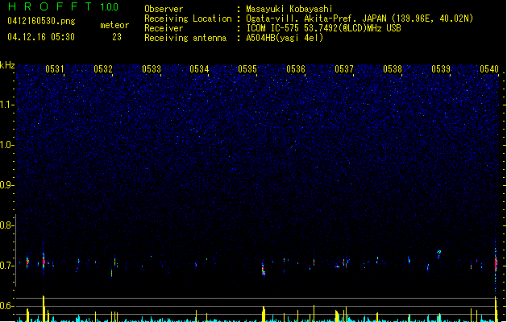Click the 0531 time marker
Viewport: 507px width, 322px height.
(x=55, y=69)
